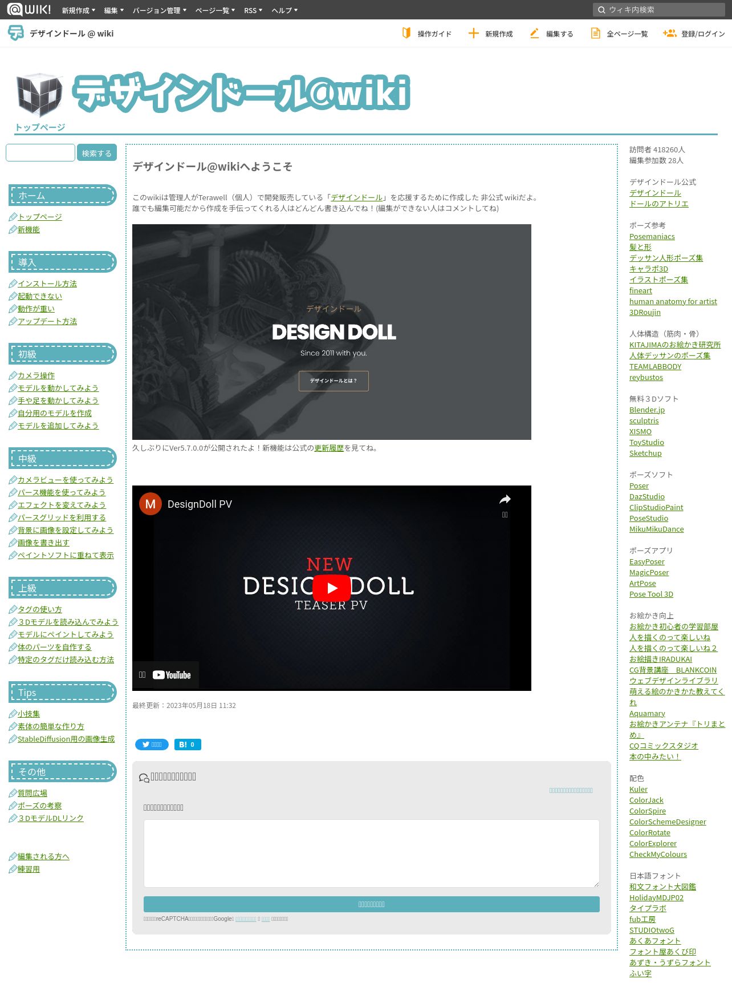Open the カメラ操作 page link
Viewport: 732px width, 983px height.
pos(36,375)
